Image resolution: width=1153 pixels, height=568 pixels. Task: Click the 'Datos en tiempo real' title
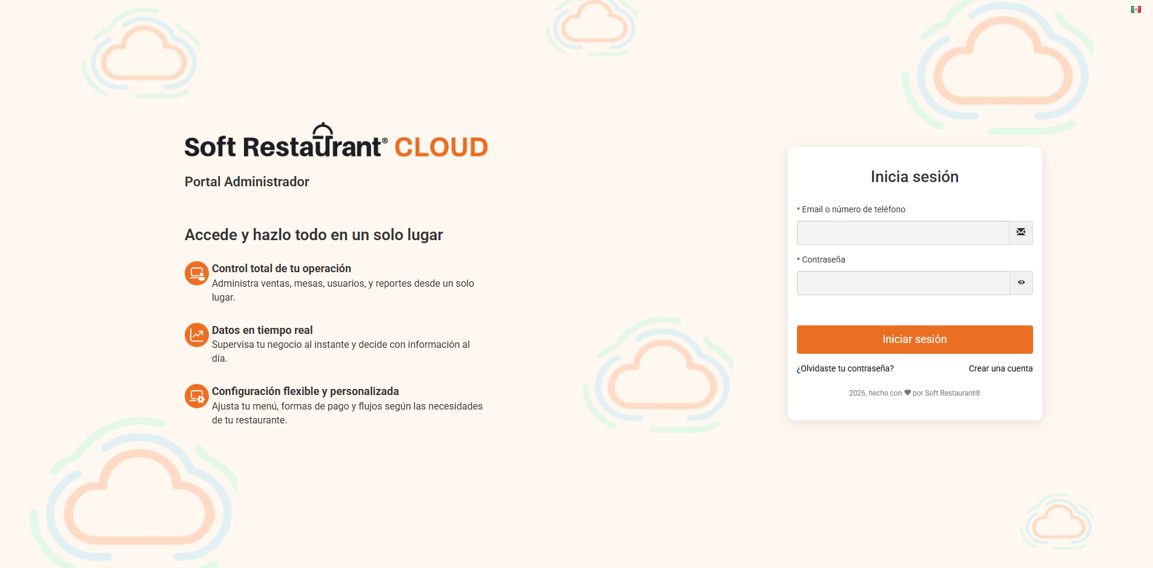coord(262,330)
